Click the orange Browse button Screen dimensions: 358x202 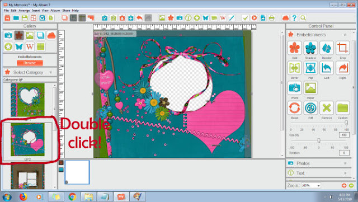30,63
